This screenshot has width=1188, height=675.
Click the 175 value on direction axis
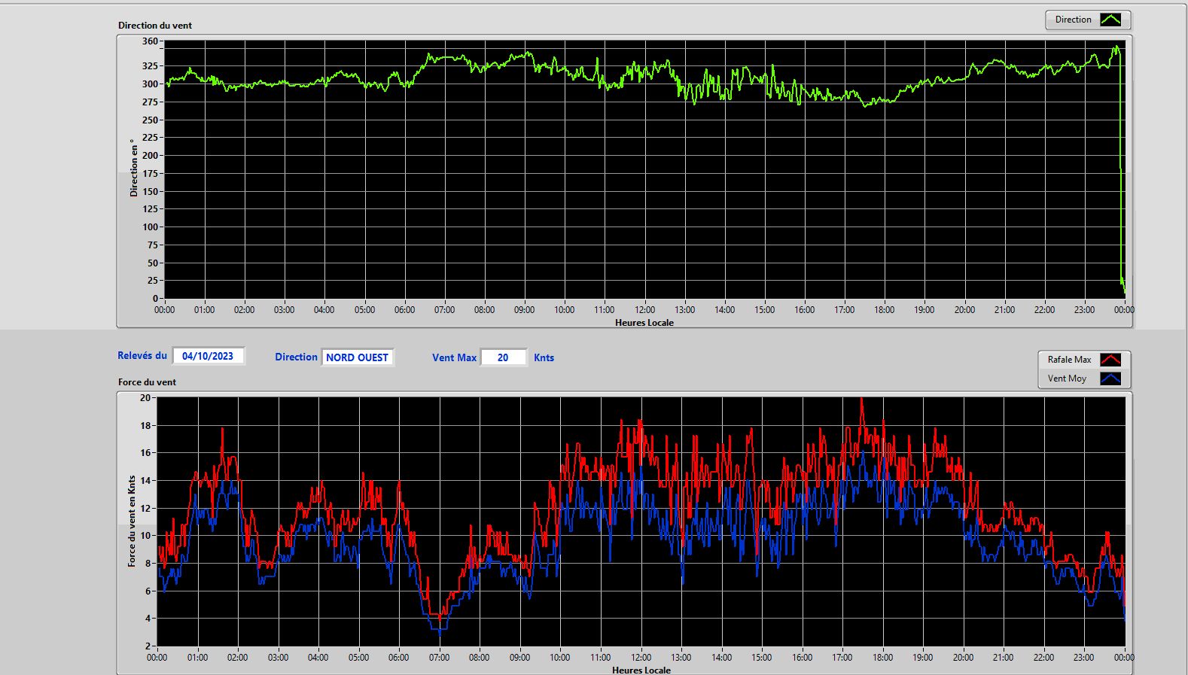pos(151,173)
